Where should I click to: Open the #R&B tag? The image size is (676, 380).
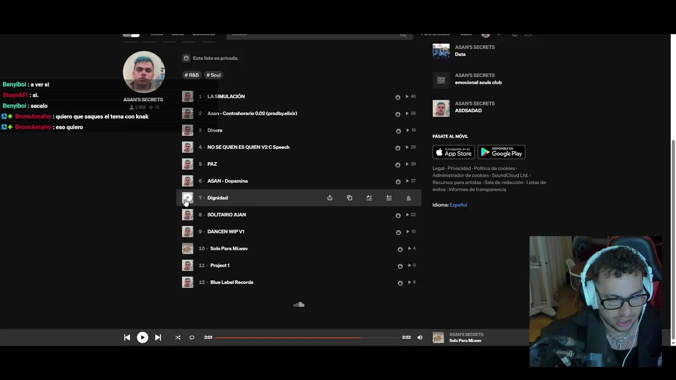(192, 75)
